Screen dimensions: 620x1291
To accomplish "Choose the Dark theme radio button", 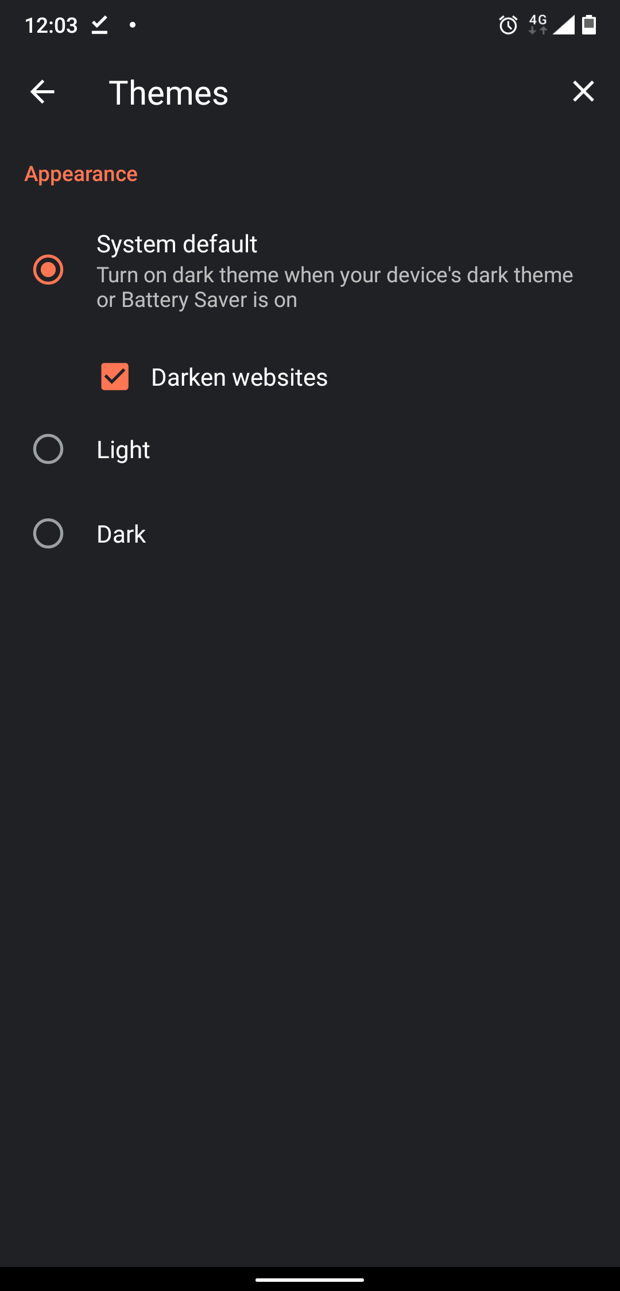I will coord(48,533).
